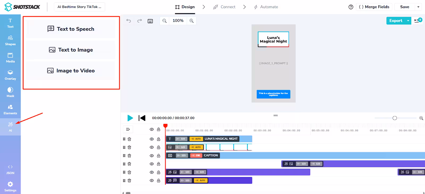Skip to the start of the timeline

(142, 118)
